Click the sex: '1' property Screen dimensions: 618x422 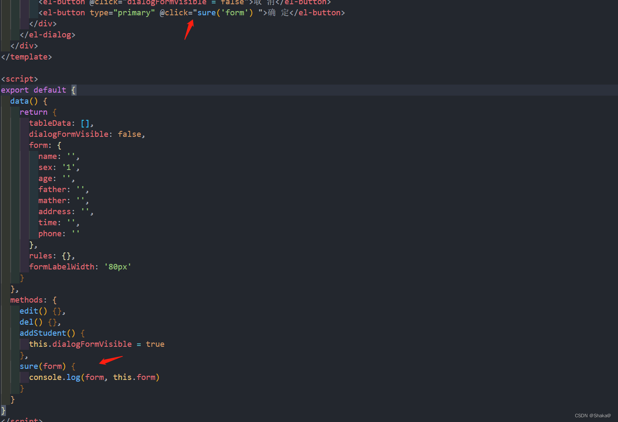(x=59, y=167)
